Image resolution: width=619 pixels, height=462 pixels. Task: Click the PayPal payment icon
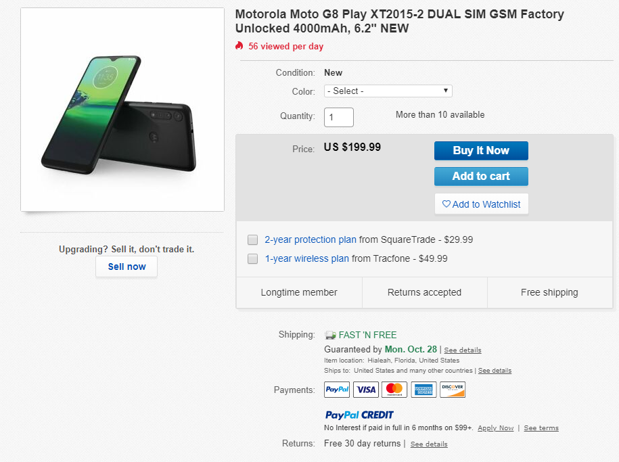(x=336, y=390)
